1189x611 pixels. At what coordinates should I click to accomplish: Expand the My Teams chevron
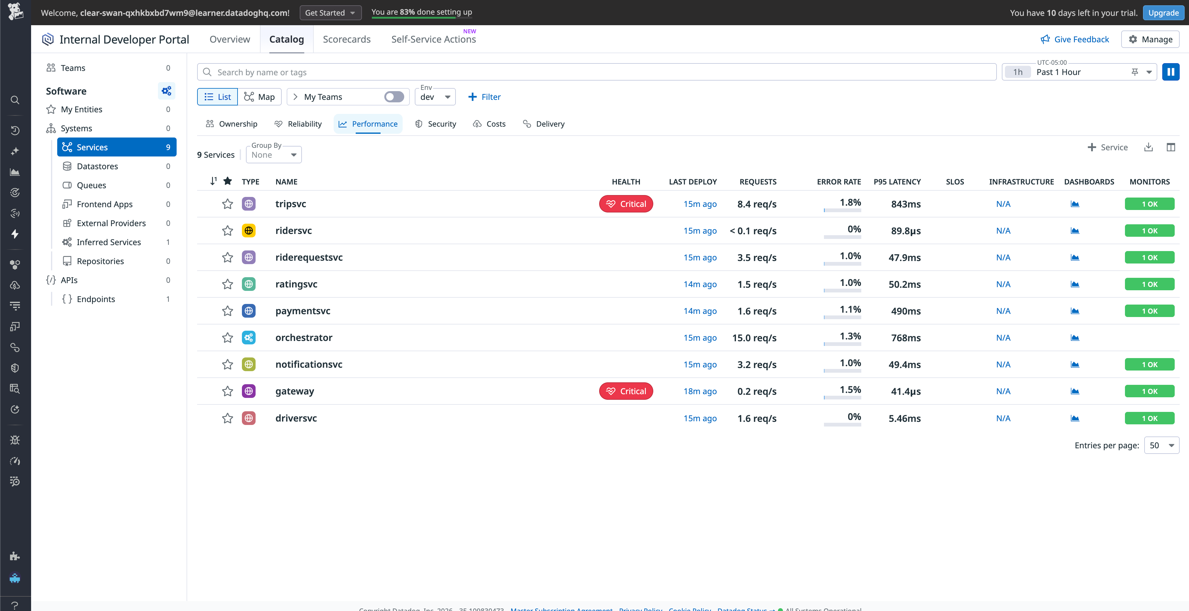(x=295, y=96)
